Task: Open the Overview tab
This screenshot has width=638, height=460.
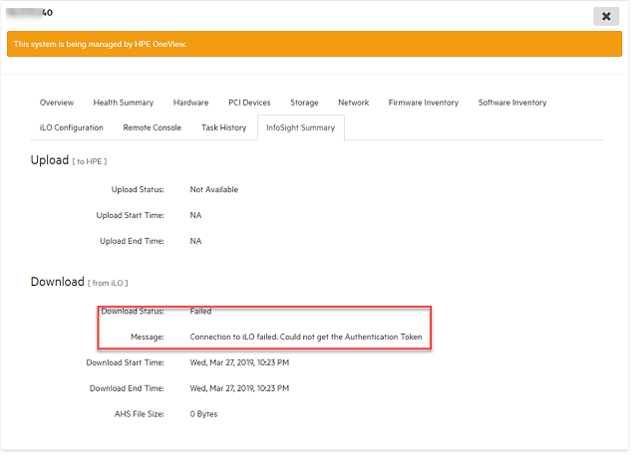Action: (x=57, y=103)
